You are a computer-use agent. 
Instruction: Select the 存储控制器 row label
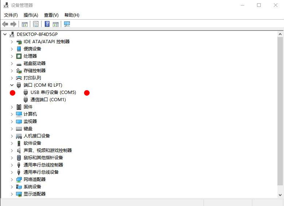35,70
